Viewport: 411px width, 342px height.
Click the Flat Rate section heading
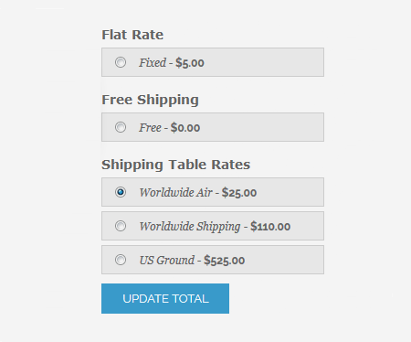[x=132, y=35]
